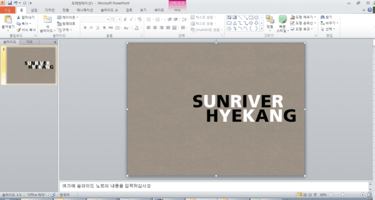Switch to Slide Sorter view in status bar
375x200 pixels.
point(305,195)
